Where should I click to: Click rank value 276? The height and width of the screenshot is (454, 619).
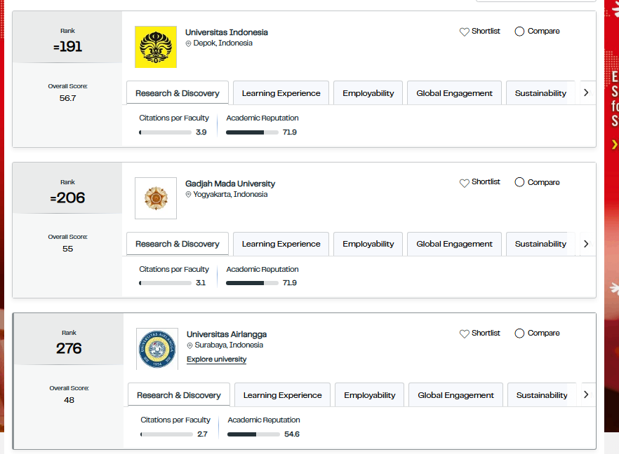[69, 348]
